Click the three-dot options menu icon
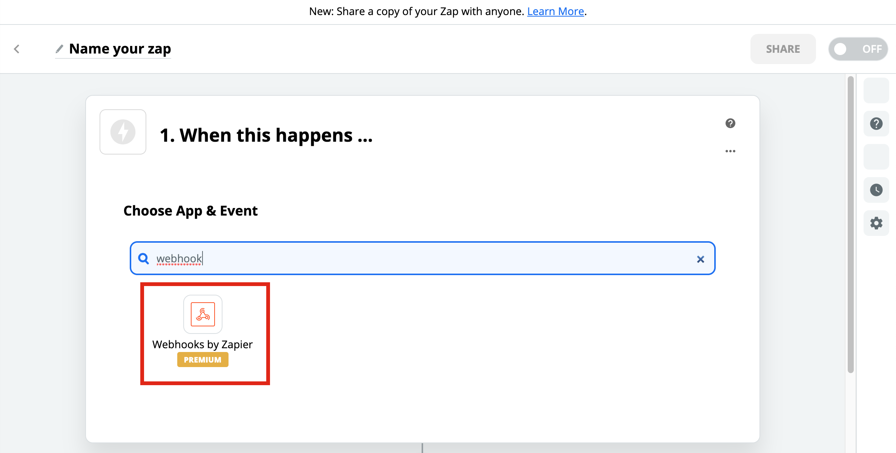Image resolution: width=896 pixels, height=453 pixels. point(730,151)
